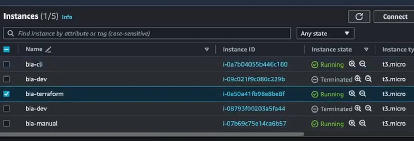Click Running status icon for bia-cli
414x141 pixels.
click(315, 64)
